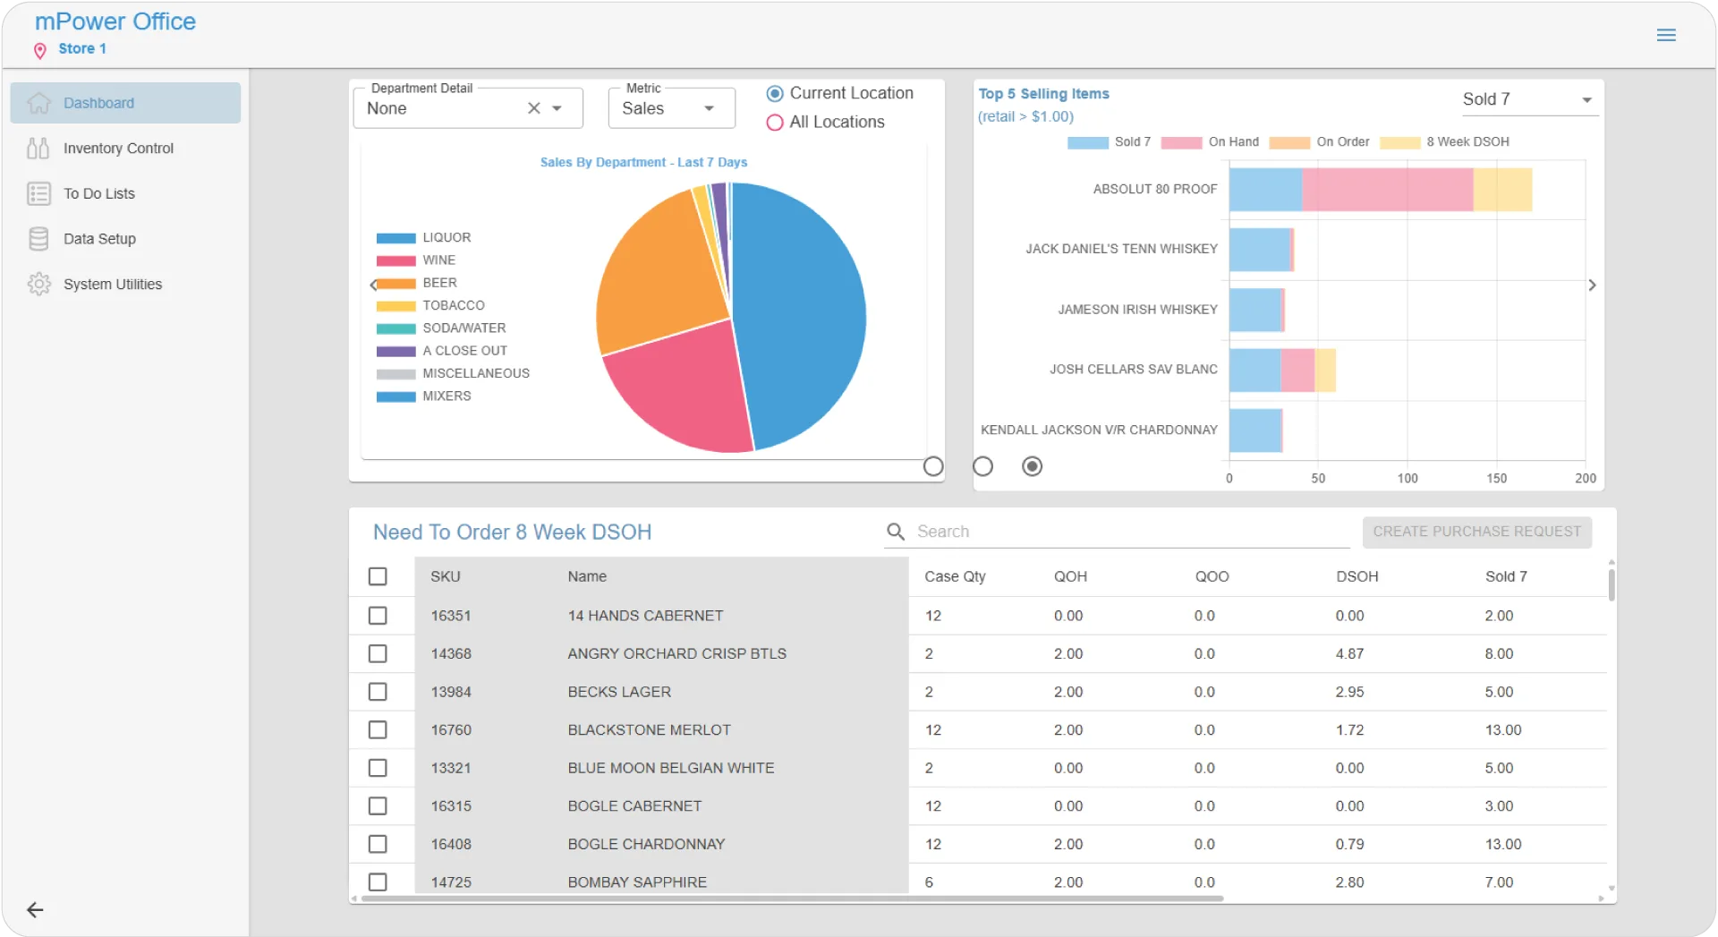Toggle On Order bar chart legend swatch
This screenshot has width=1718, height=937.
[1289, 142]
